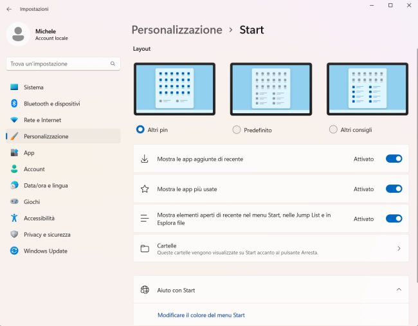Open the Windows Update page

(63, 251)
